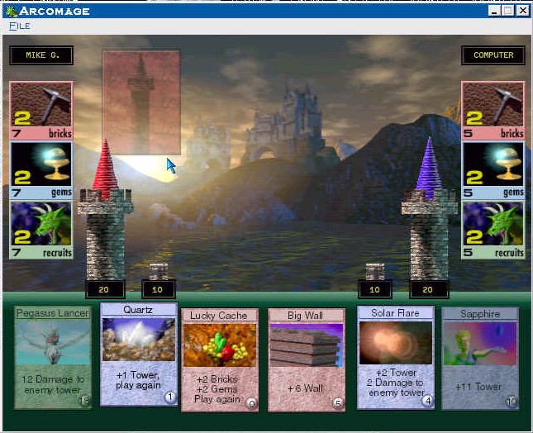
Task: Click Mike G.'s gems magic icon
Action: click(41, 164)
